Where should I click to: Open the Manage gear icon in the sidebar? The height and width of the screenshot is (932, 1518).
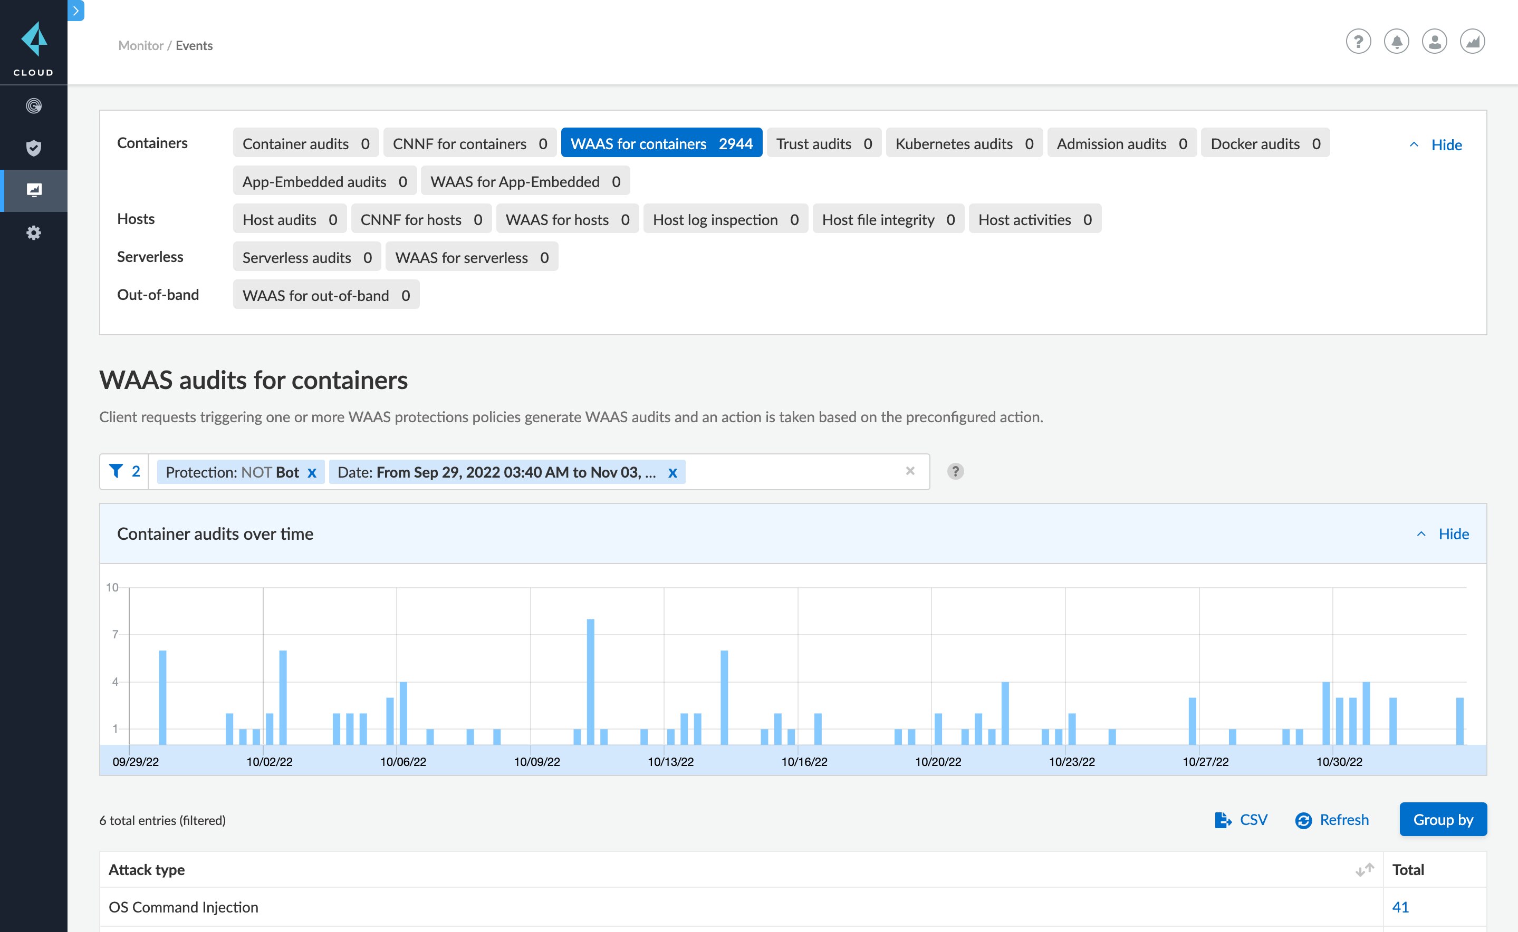[x=33, y=233]
